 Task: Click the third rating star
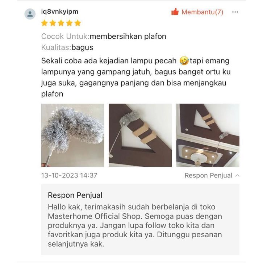pyautogui.click(x=61, y=23)
